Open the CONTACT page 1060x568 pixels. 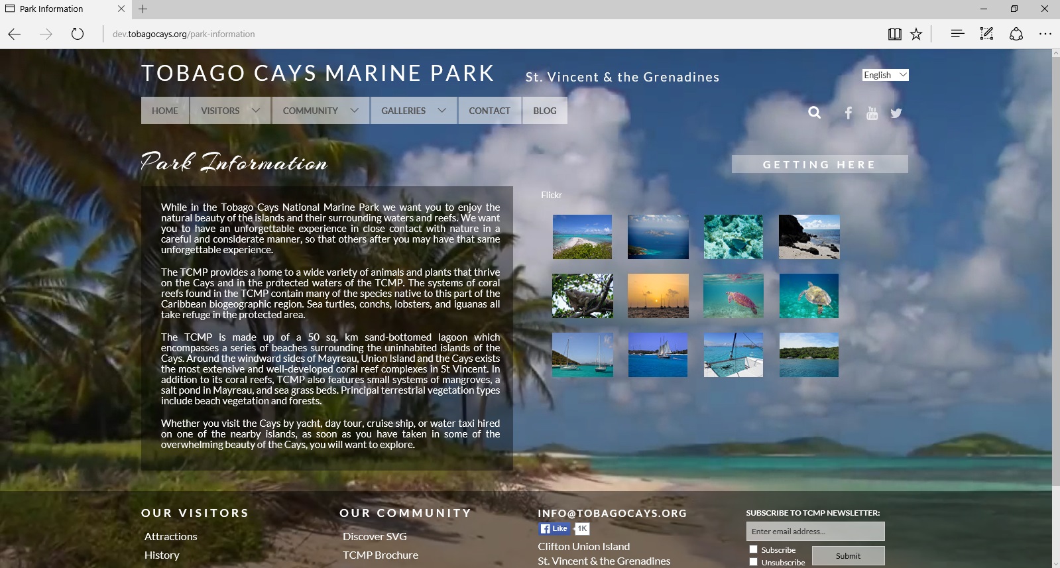pos(490,111)
